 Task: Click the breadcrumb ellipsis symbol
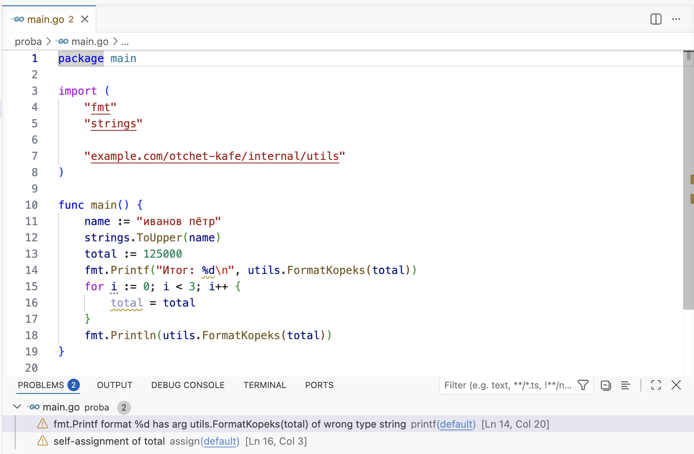click(125, 42)
